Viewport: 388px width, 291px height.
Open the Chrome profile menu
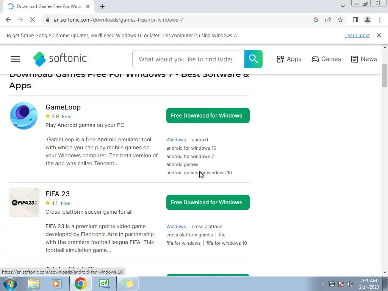[x=368, y=20]
